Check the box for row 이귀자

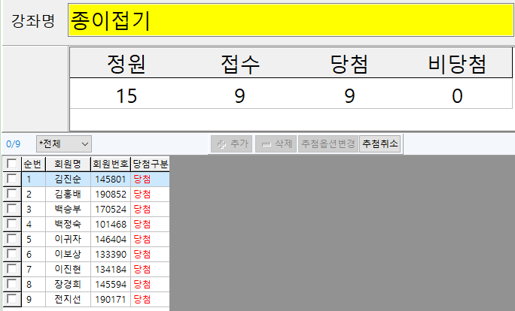click(12, 239)
